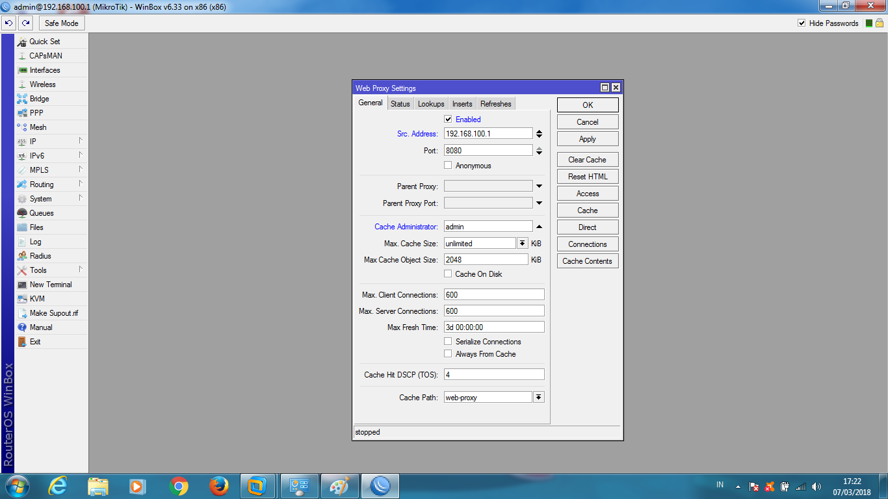Screen dimensions: 888x499
Task: Open CAPsMAN menu entry
Action: 51,56
